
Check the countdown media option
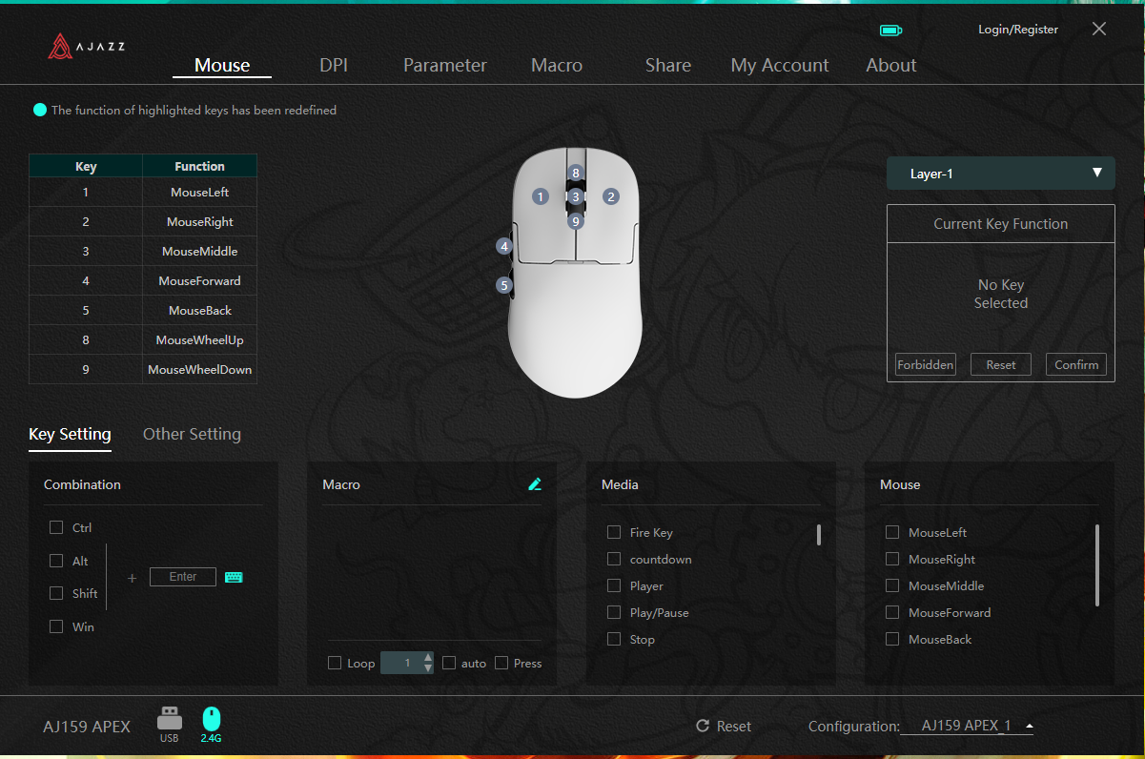click(x=614, y=559)
